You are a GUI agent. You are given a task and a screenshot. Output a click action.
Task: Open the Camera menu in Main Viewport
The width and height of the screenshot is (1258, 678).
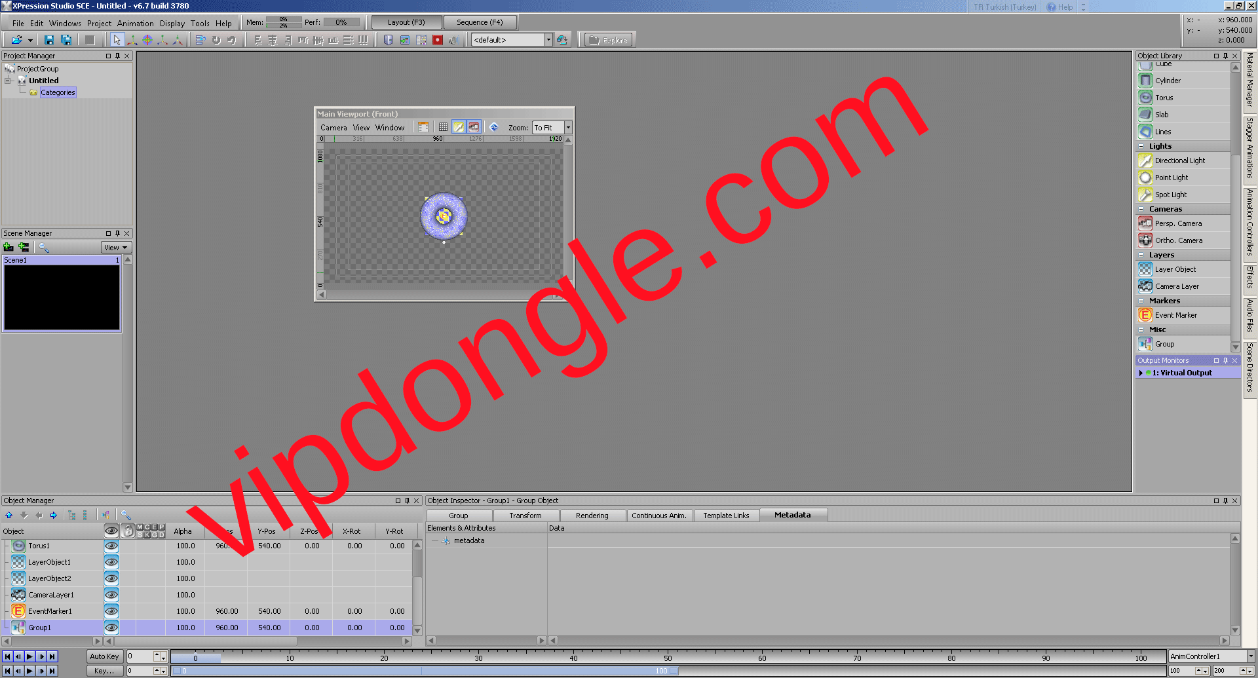pyautogui.click(x=334, y=128)
